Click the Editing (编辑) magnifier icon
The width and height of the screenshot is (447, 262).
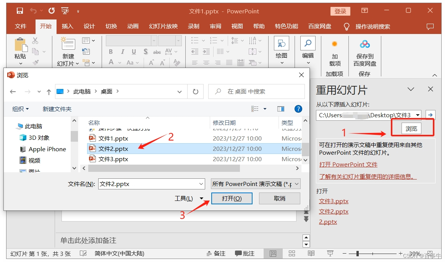tap(308, 43)
